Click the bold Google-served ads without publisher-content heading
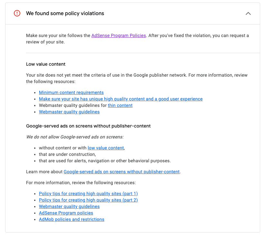The image size is (265, 237). point(88,126)
